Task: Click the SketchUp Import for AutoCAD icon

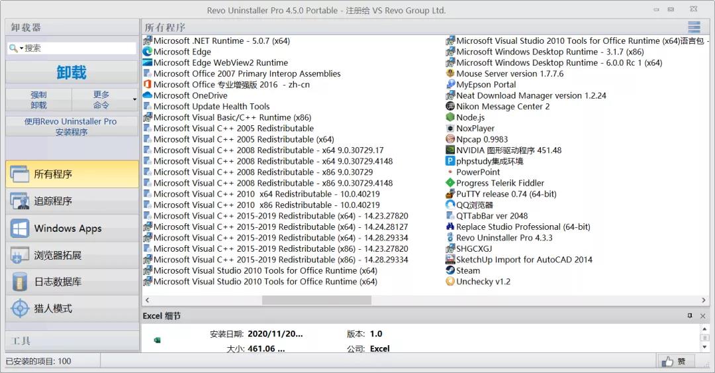Action: (450, 260)
